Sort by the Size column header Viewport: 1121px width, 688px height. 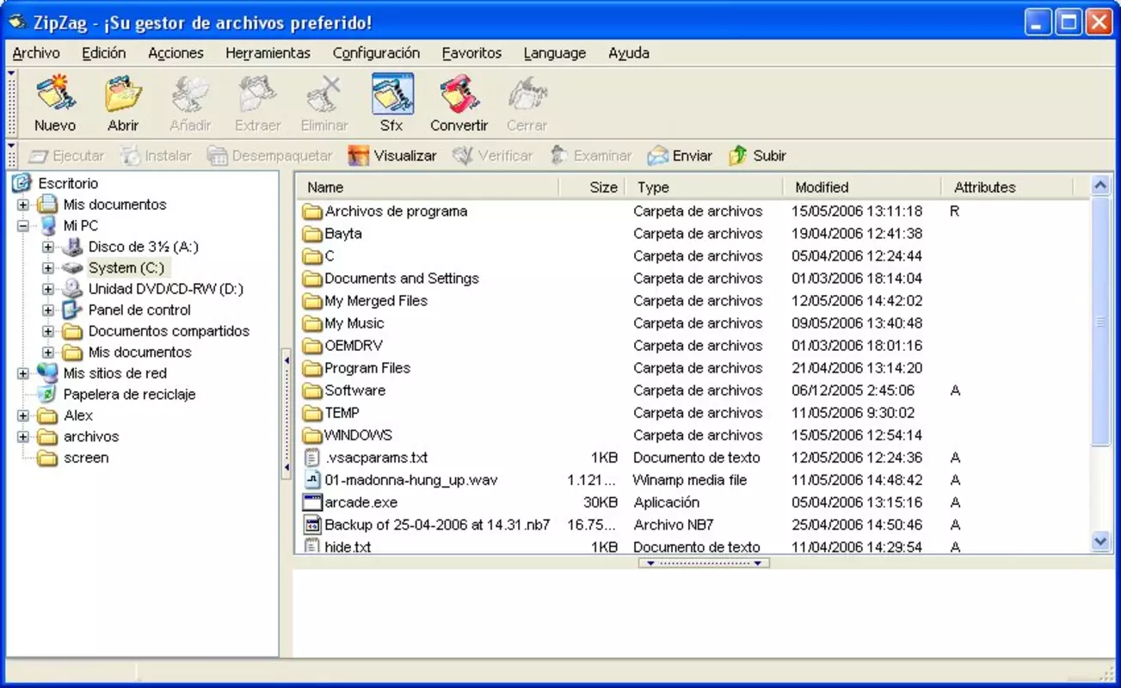click(591, 187)
